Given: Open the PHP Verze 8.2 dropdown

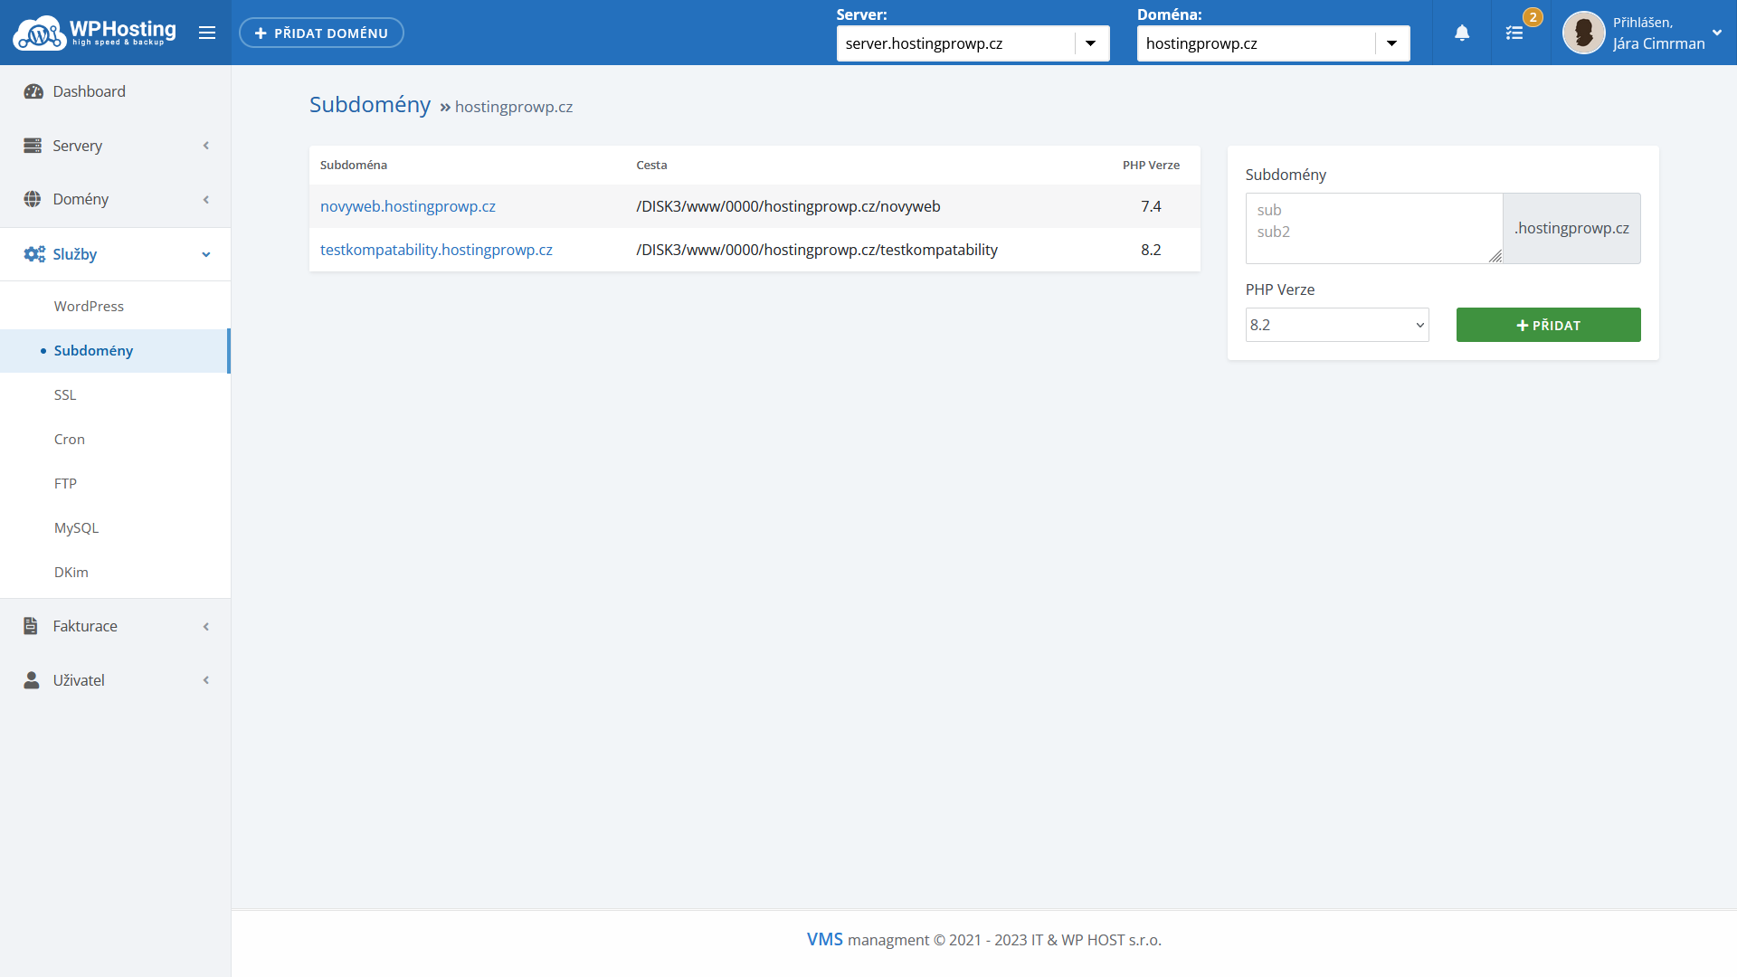Looking at the screenshot, I should pyautogui.click(x=1336, y=325).
